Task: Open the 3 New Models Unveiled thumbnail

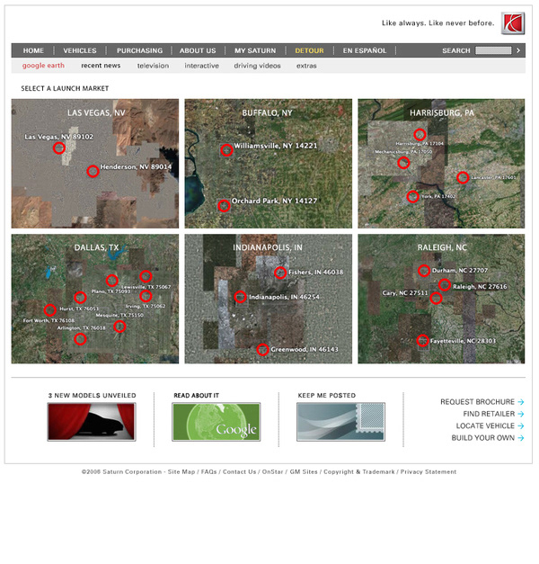Action: click(92, 422)
